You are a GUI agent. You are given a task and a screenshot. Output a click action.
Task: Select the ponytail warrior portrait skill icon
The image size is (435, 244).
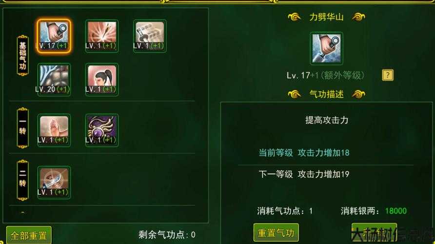(102, 80)
